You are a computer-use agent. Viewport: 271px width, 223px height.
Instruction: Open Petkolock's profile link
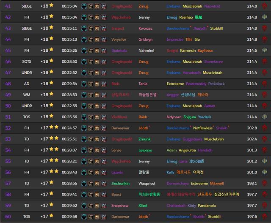[217, 84]
